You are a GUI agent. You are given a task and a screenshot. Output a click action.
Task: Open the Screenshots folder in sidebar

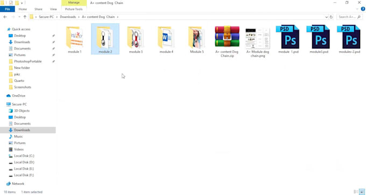(23, 87)
